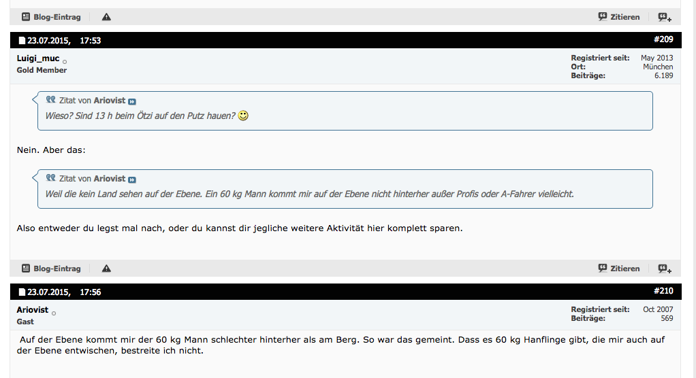The width and height of the screenshot is (696, 378).
Task: Click the quotation mark icon in the second quote
Action: pos(50,177)
